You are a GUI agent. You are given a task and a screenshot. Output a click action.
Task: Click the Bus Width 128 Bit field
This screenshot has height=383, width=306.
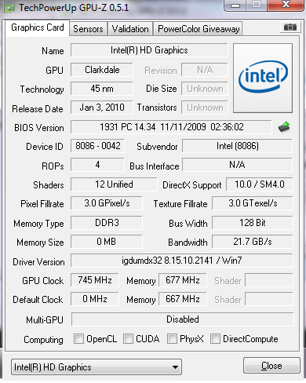pyautogui.click(x=253, y=223)
